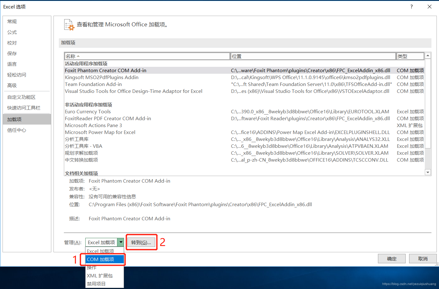This screenshot has width=439, height=289.
Task: Choose 操作 in the manage dropdown
Action: (x=104, y=267)
